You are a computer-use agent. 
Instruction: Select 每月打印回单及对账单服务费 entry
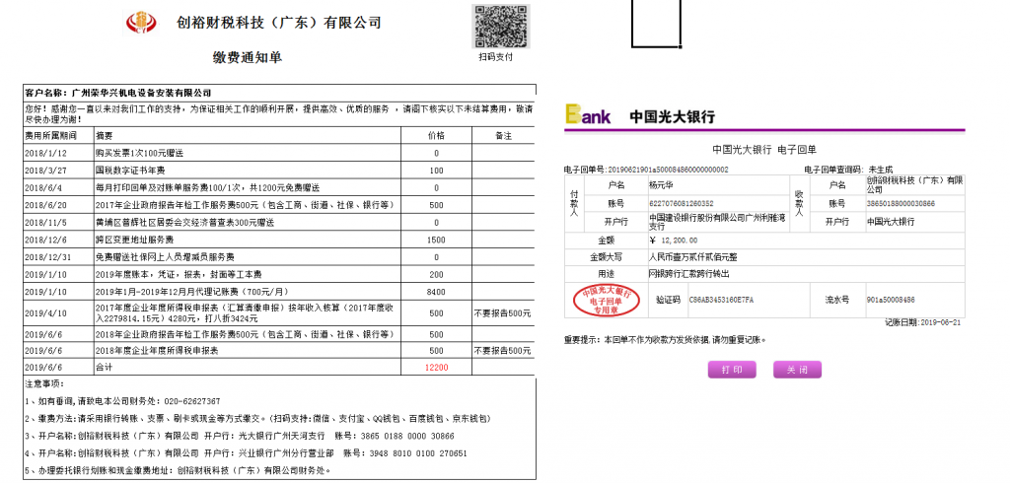[x=207, y=188]
